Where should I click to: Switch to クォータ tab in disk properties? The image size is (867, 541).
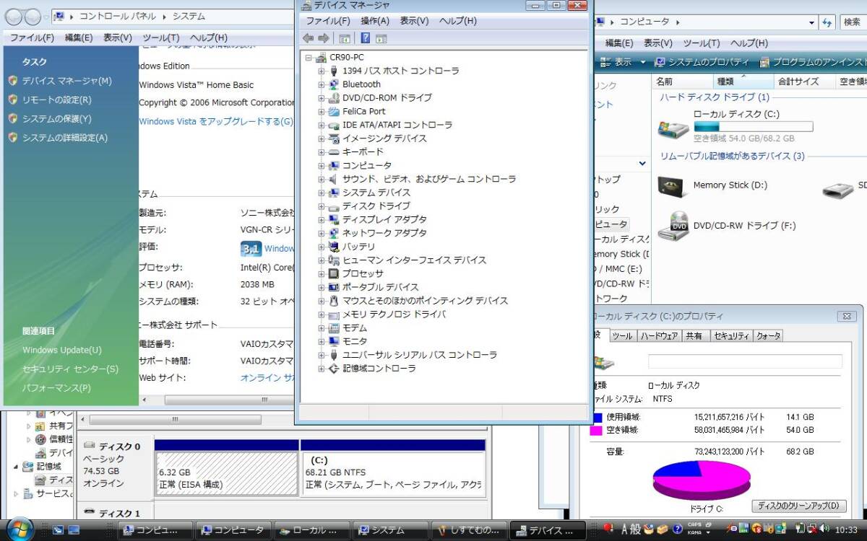768,336
